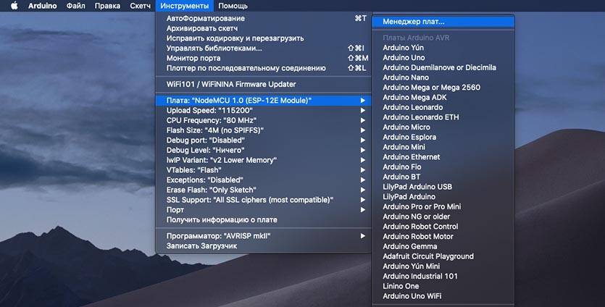Open the Помощь menu
The width and height of the screenshot is (605, 307).
tap(233, 6)
